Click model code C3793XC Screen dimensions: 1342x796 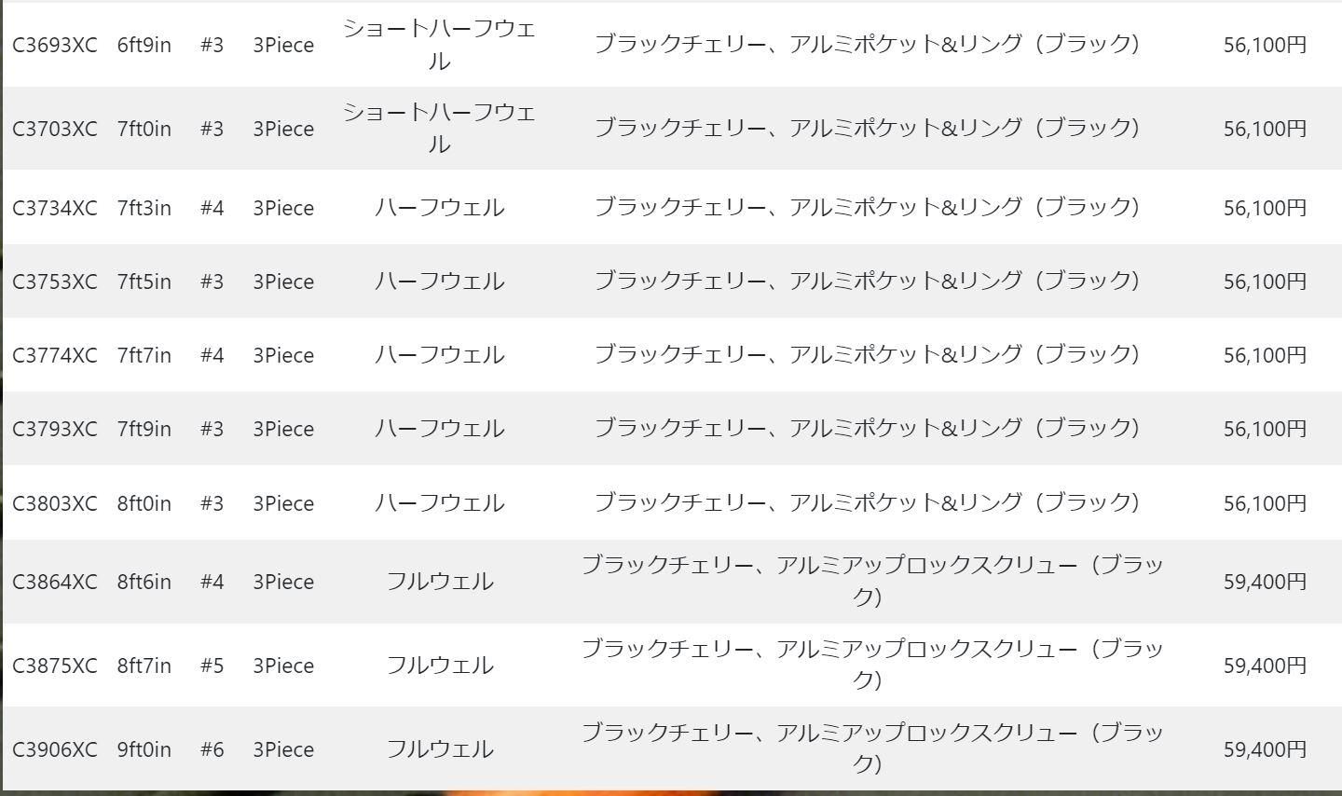(55, 429)
